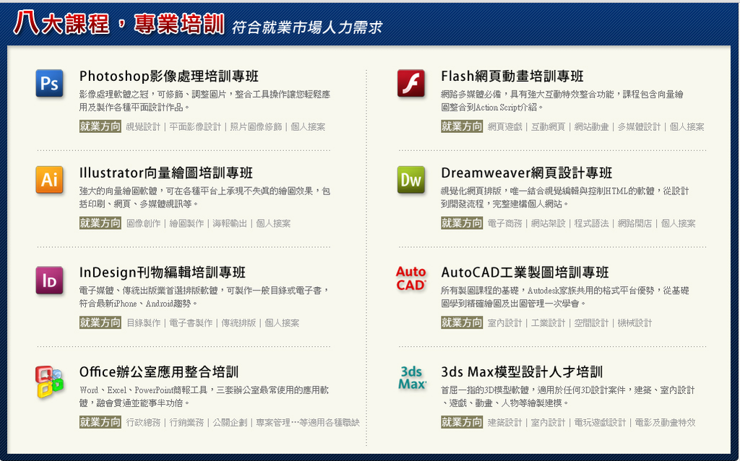
Task: Select 視覺設計 in Photoshop career row
Action: tap(144, 127)
